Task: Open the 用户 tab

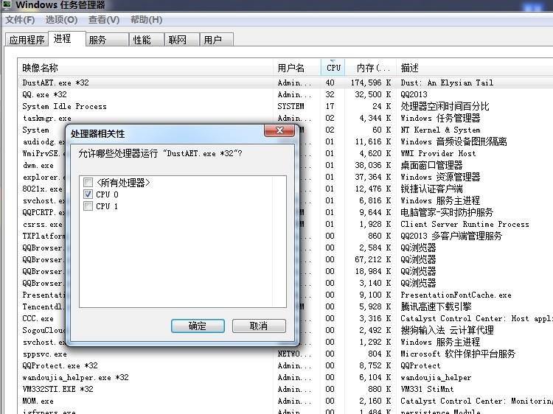Action: (216, 40)
